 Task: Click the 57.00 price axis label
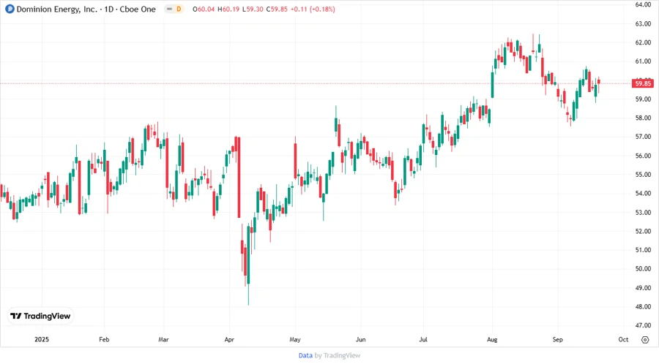click(643, 137)
